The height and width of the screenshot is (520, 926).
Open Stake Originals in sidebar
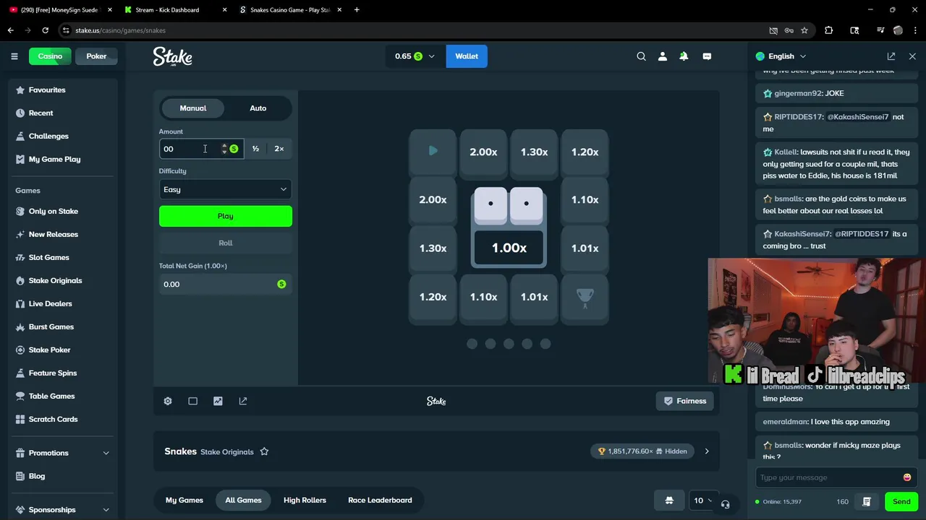click(55, 280)
